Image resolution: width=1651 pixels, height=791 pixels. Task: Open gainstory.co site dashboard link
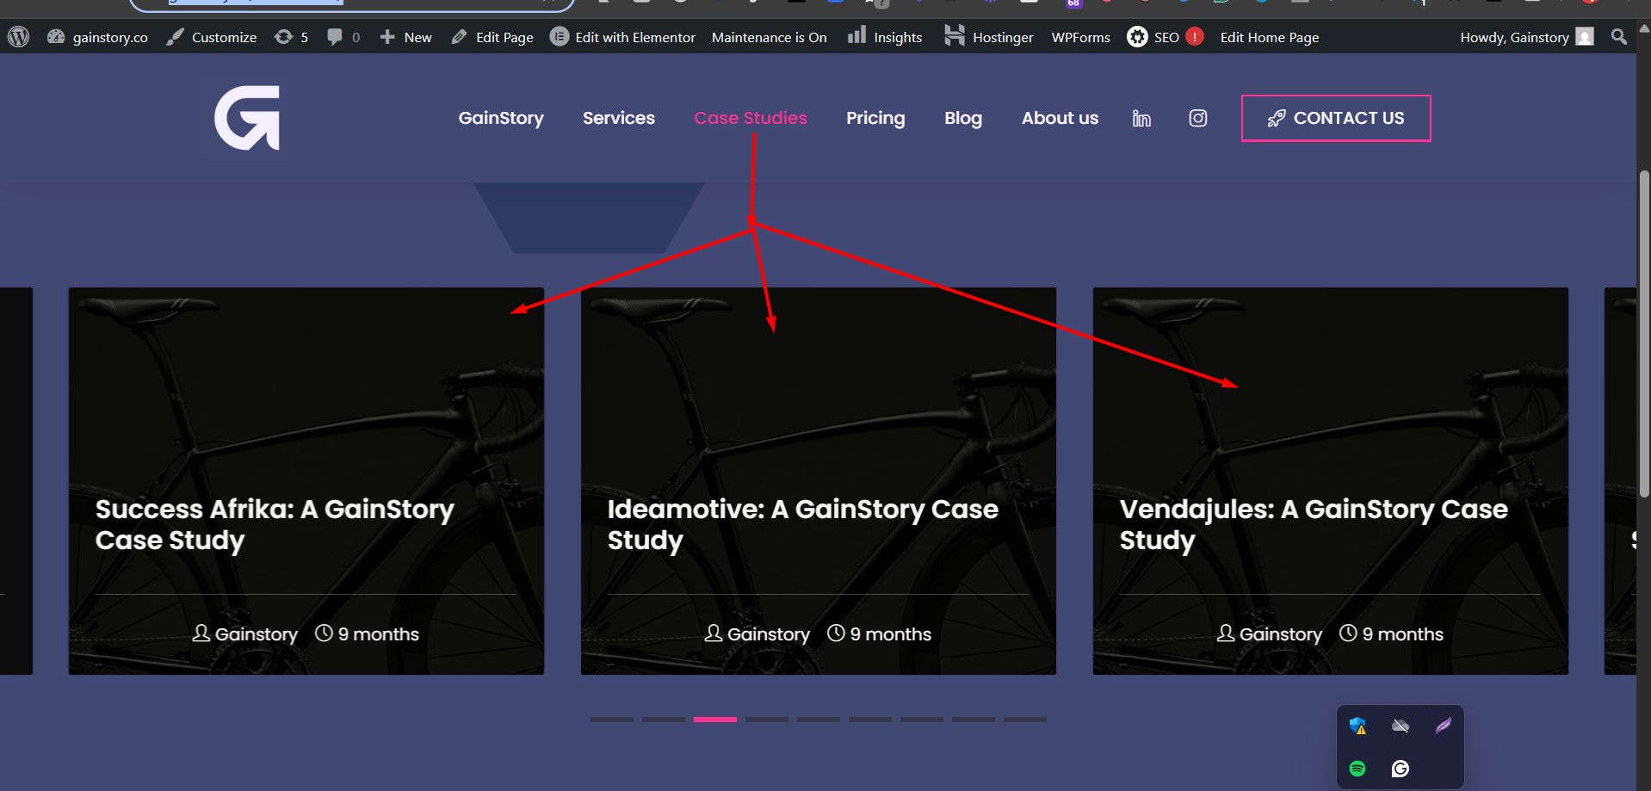97,37
